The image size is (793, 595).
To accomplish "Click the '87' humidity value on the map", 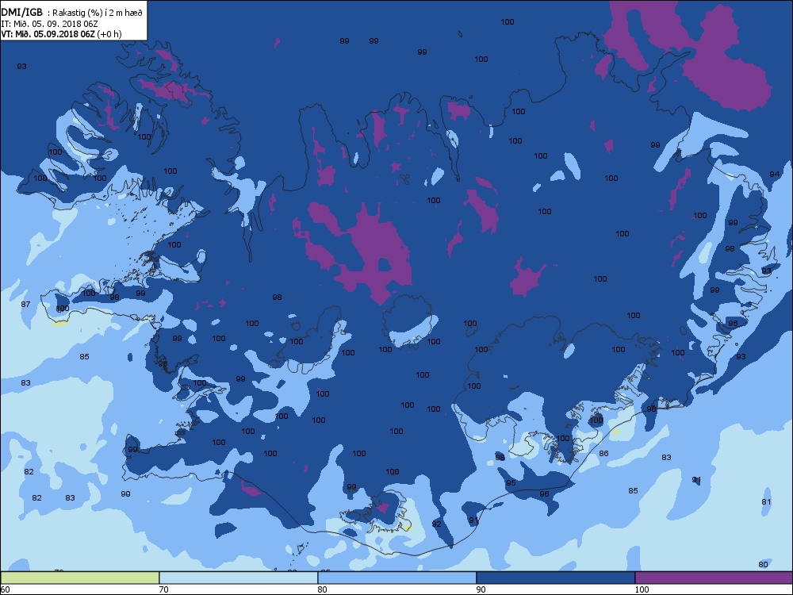I will click(x=26, y=304).
